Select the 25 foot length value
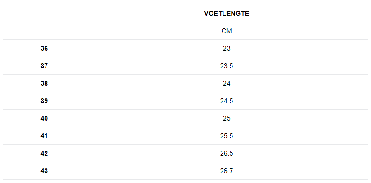Screen dimensions: 371x183 (x=226, y=118)
